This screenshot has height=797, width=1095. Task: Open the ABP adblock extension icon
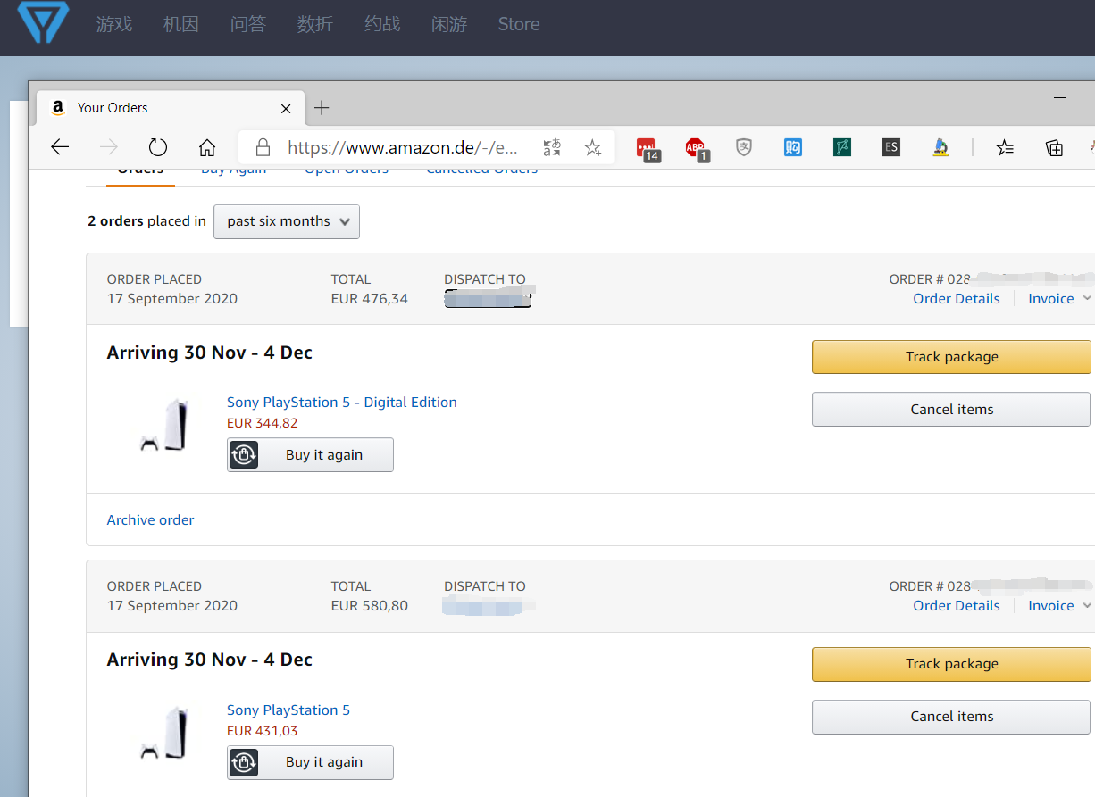pyautogui.click(x=695, y=148)
